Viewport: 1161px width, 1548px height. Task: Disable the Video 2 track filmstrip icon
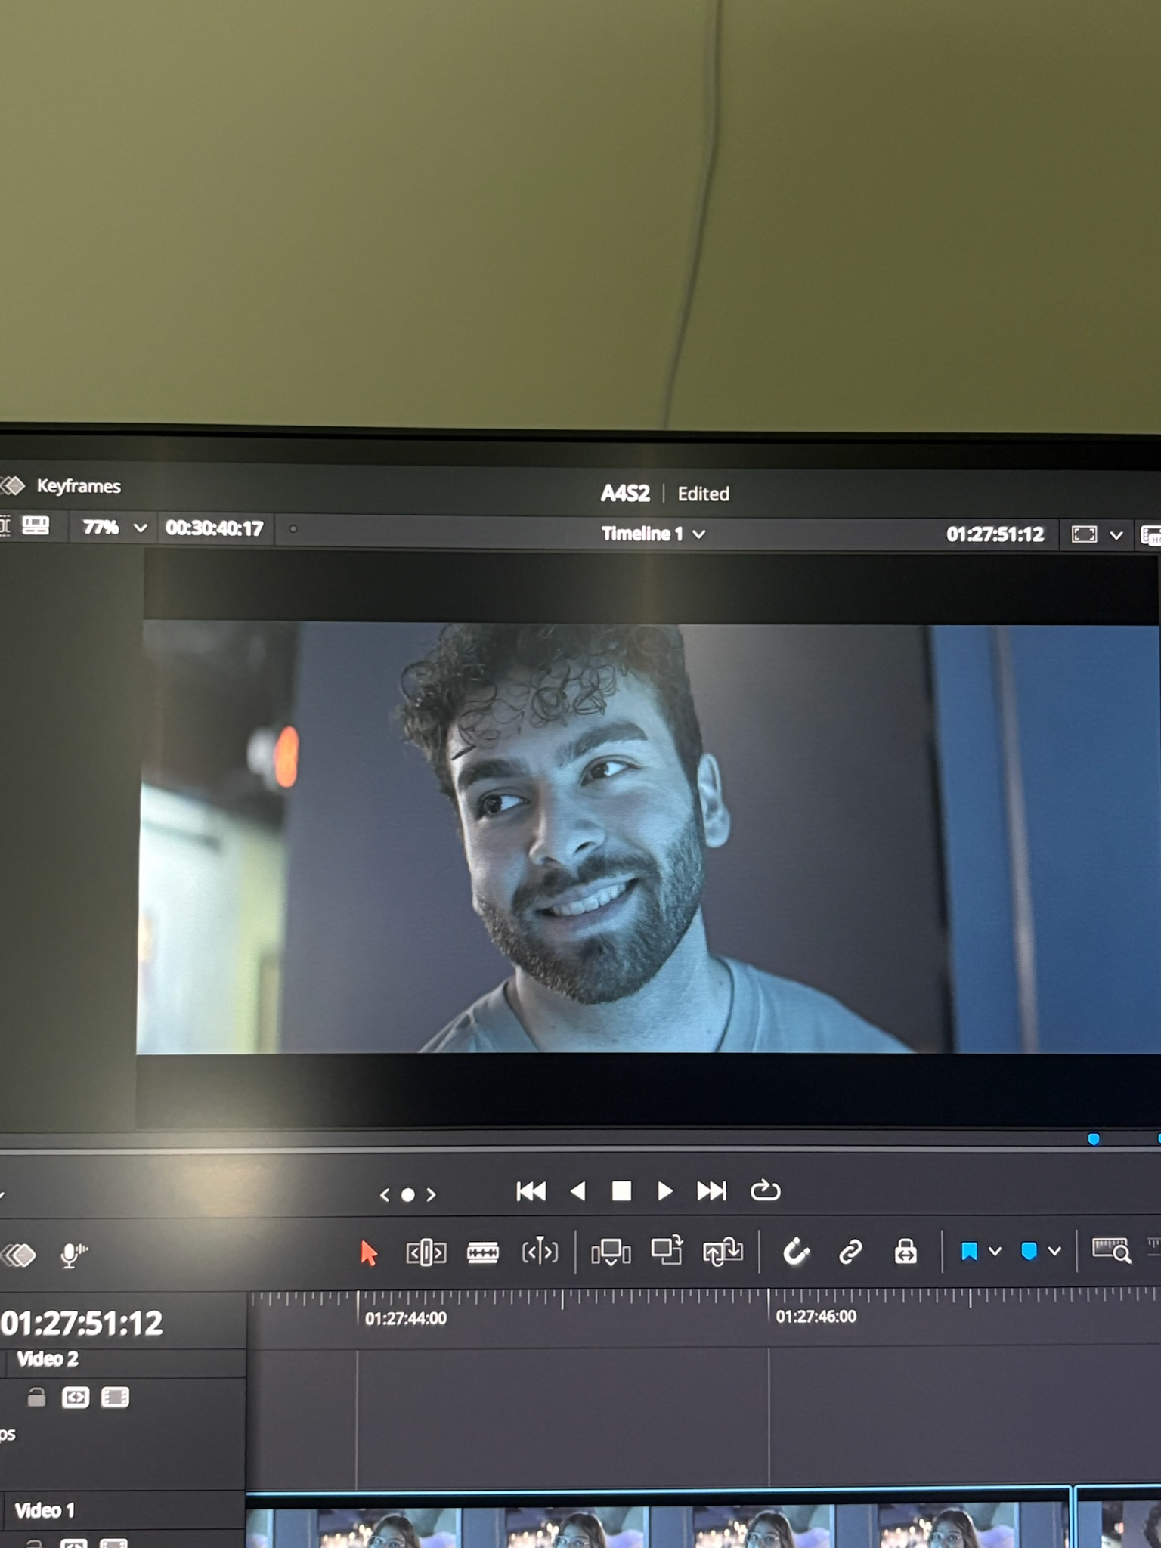click(115, 1397)
